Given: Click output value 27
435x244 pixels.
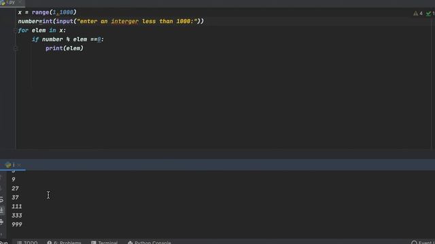Looking at the screenshot, I should pyautogui.click(x=15, y=188).
